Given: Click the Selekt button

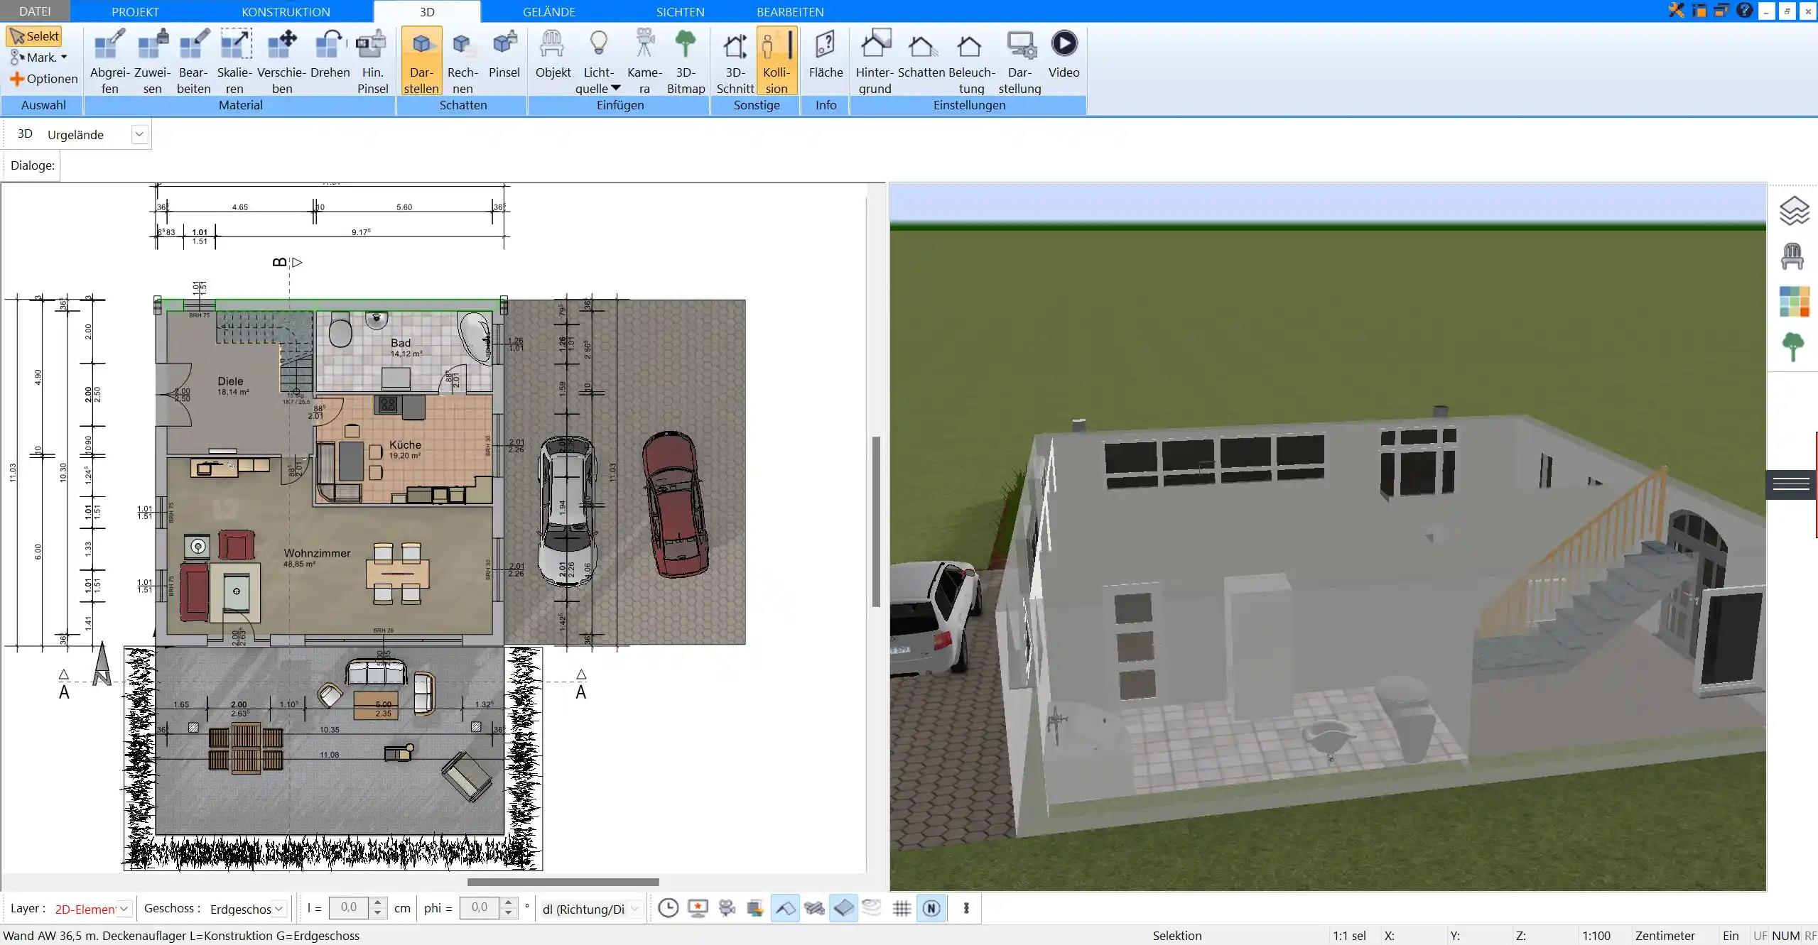Looking at the screenshot, I should 34,36.
